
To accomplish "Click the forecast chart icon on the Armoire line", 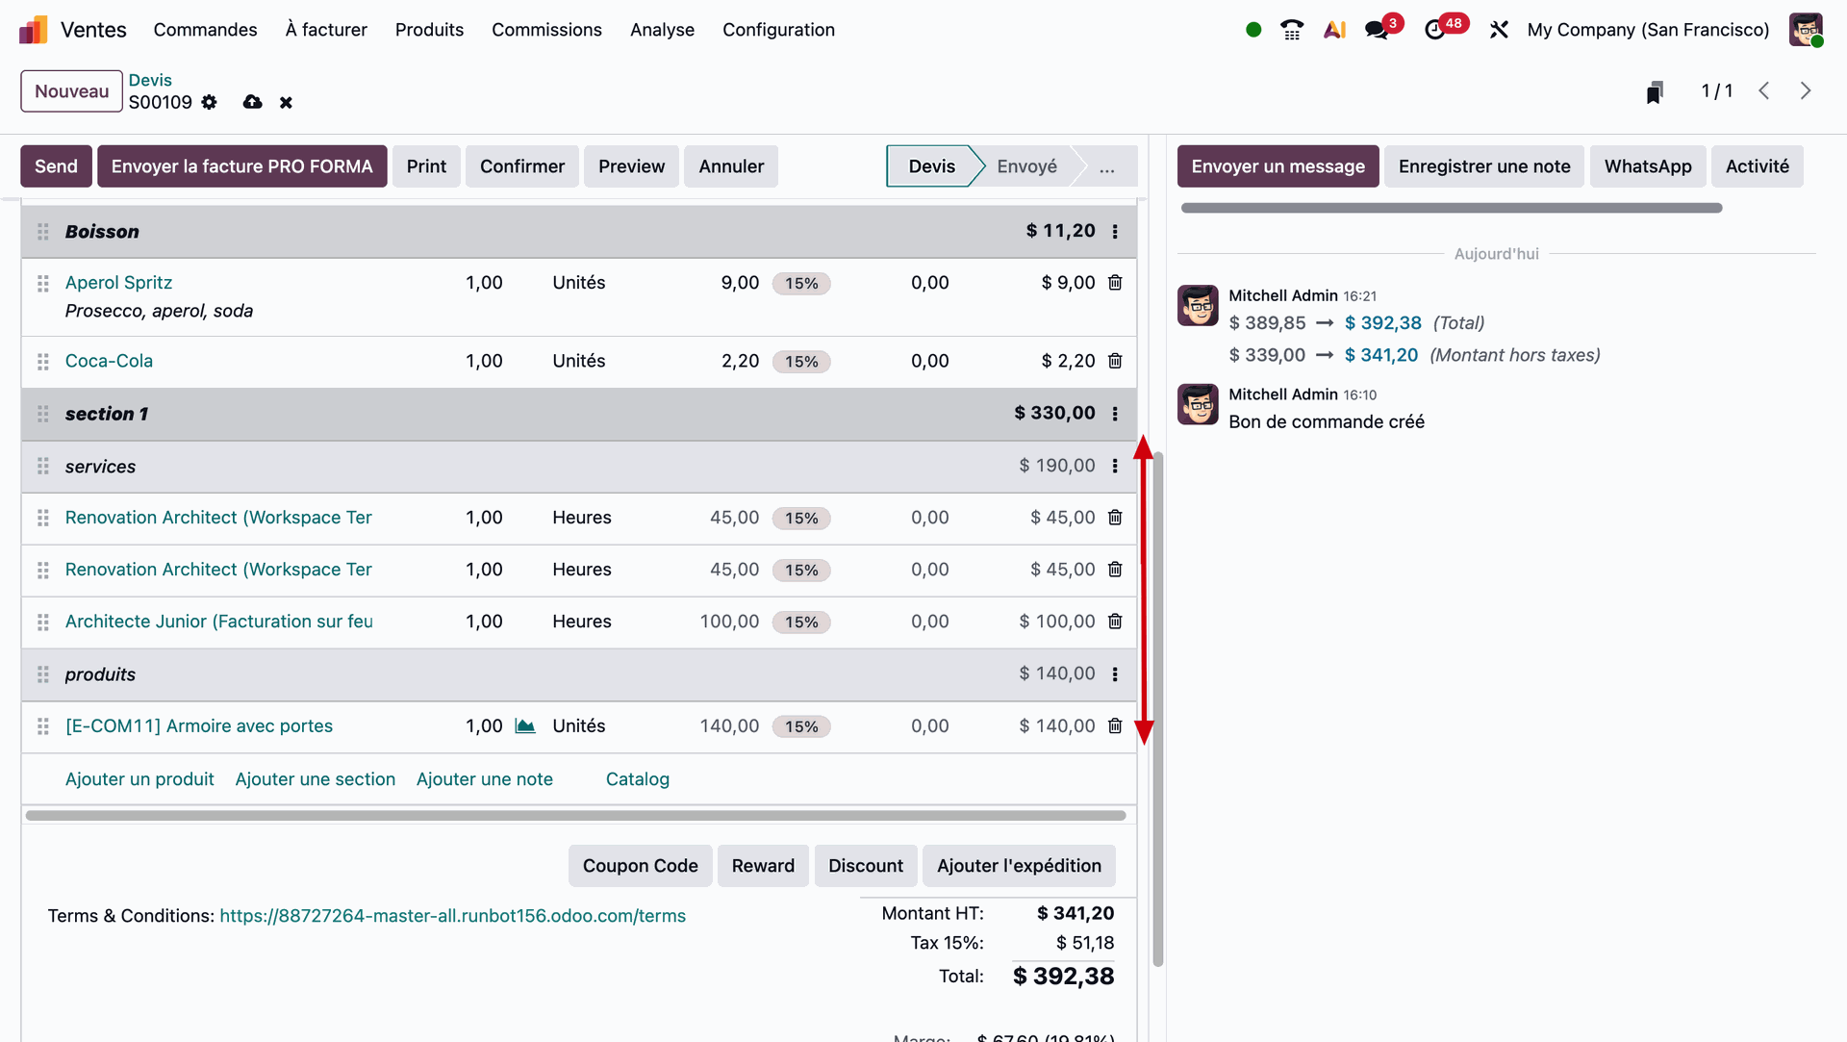I will 525,726.
